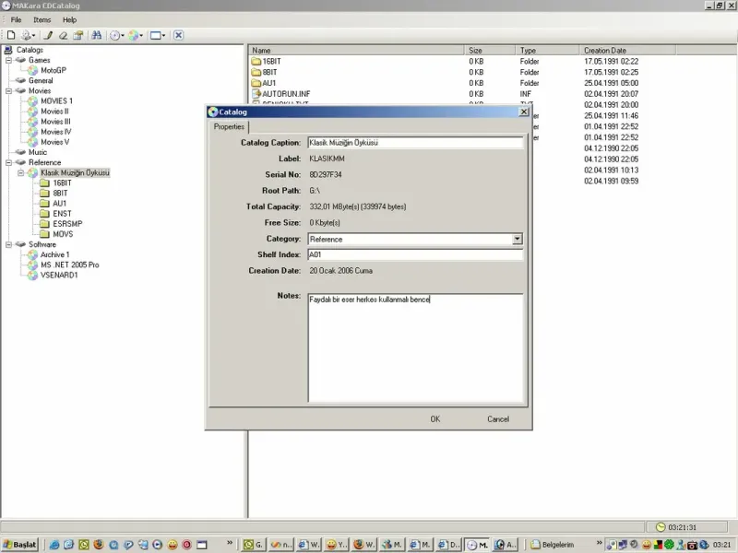This screenshot has width=738, height=553.
Task: Confirm the dialog with OK
Action: click(435, 419)
